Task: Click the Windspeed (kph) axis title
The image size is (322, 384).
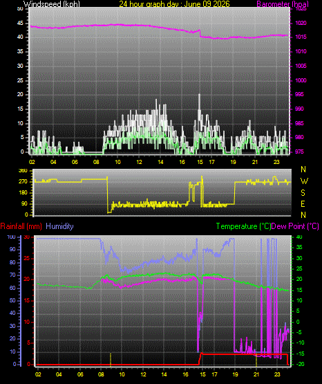Action: [52, 4]
